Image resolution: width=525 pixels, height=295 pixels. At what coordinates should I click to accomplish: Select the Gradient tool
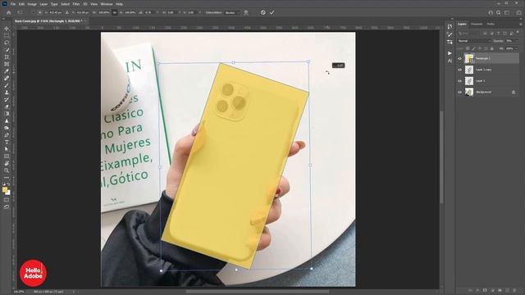click(x=7, y=114)
